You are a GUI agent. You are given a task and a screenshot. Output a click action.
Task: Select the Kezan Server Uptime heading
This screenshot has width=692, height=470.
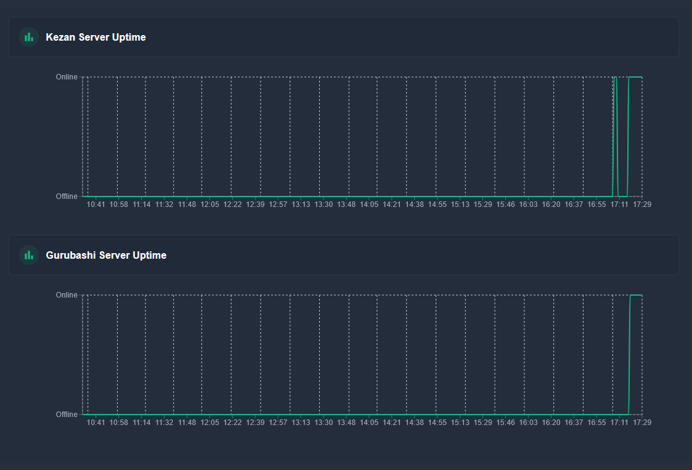click(96, 37)
